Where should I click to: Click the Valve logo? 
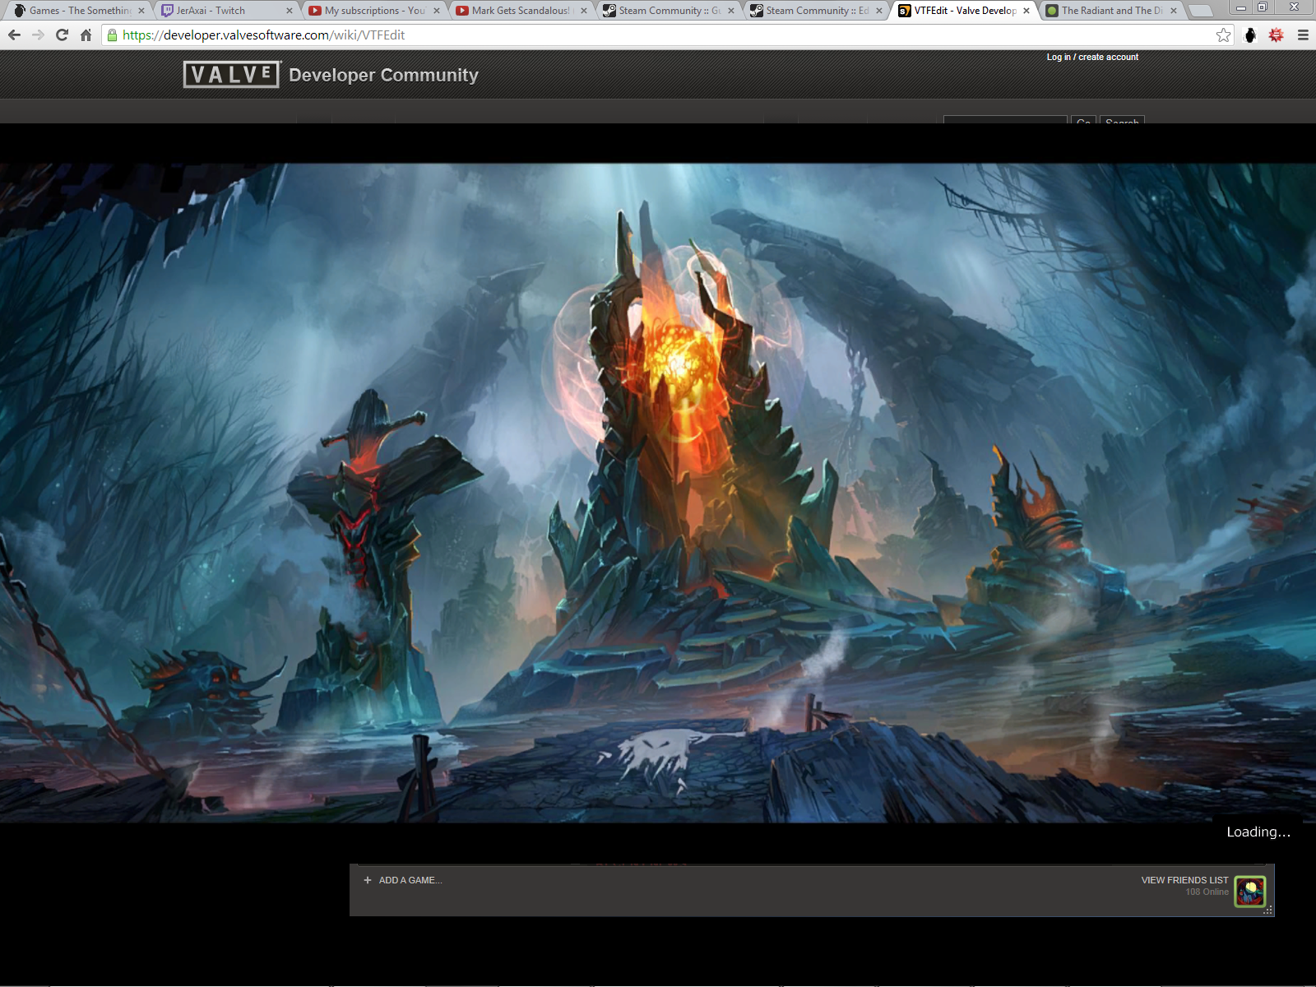click(232, 75)
